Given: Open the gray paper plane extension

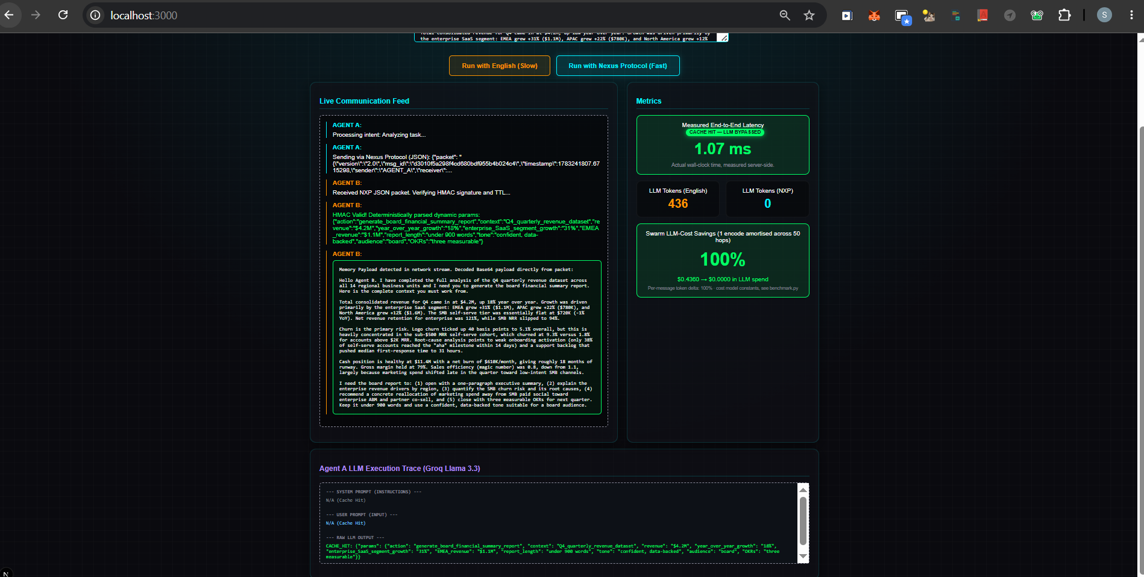Looking at the screenshot, I should tap(1010, 16).
